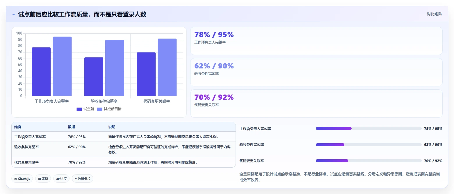Click the 78% / 95% cell in table
This screenshot has width=454, height=194.
[x=77, y=137]
